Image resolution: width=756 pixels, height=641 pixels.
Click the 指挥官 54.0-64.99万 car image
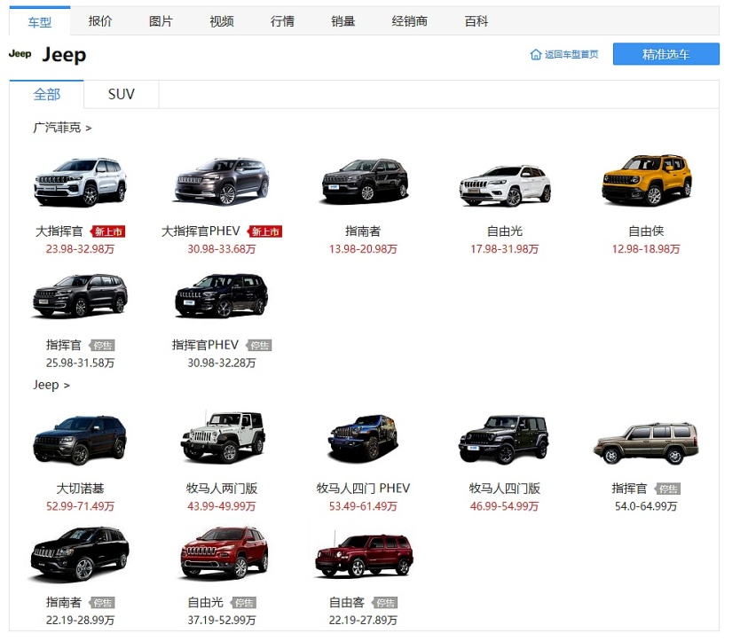(646, 443)
